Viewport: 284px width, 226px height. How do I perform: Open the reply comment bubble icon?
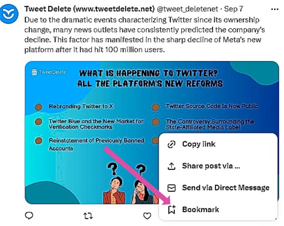tap(29, 216)
